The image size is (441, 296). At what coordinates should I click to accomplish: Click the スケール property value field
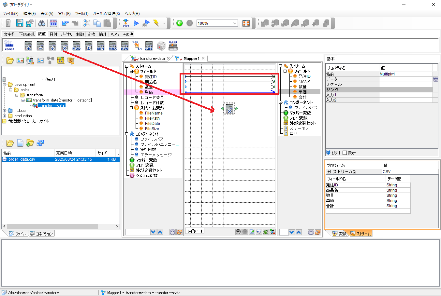coord(406,85)
